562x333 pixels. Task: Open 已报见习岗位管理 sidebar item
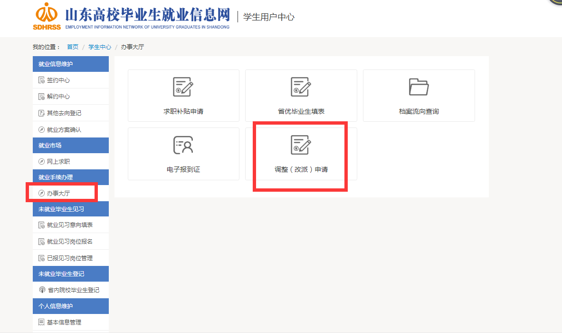click(69, 258)
